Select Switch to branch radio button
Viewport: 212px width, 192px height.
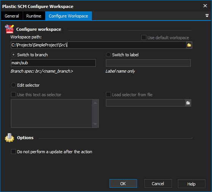[x=13, y=55]
